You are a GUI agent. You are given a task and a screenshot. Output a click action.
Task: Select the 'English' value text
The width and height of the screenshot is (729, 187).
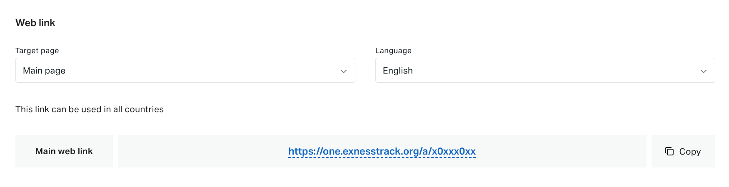[x=398, y=71]
